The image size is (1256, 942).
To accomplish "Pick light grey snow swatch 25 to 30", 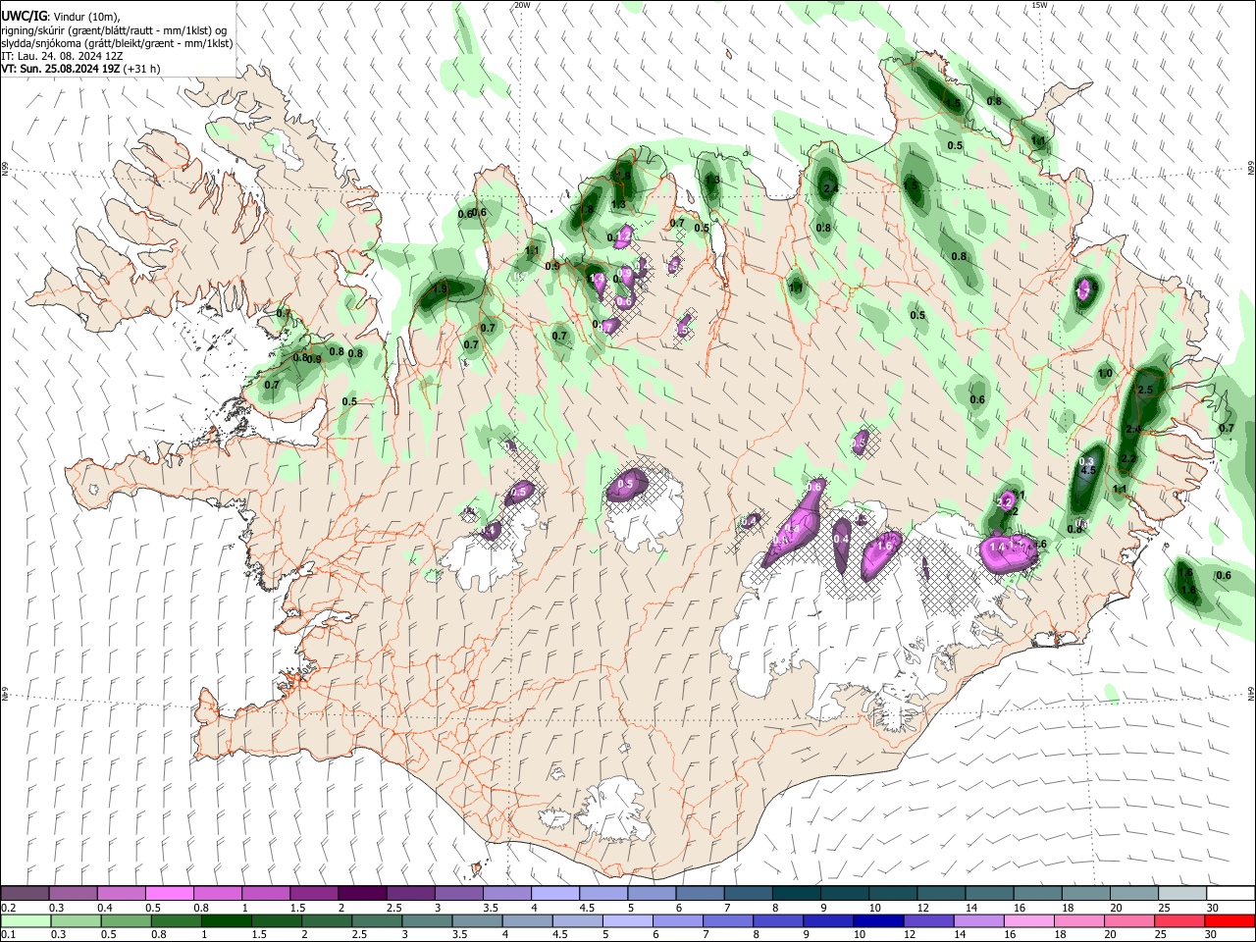I will coord(1181,894).
